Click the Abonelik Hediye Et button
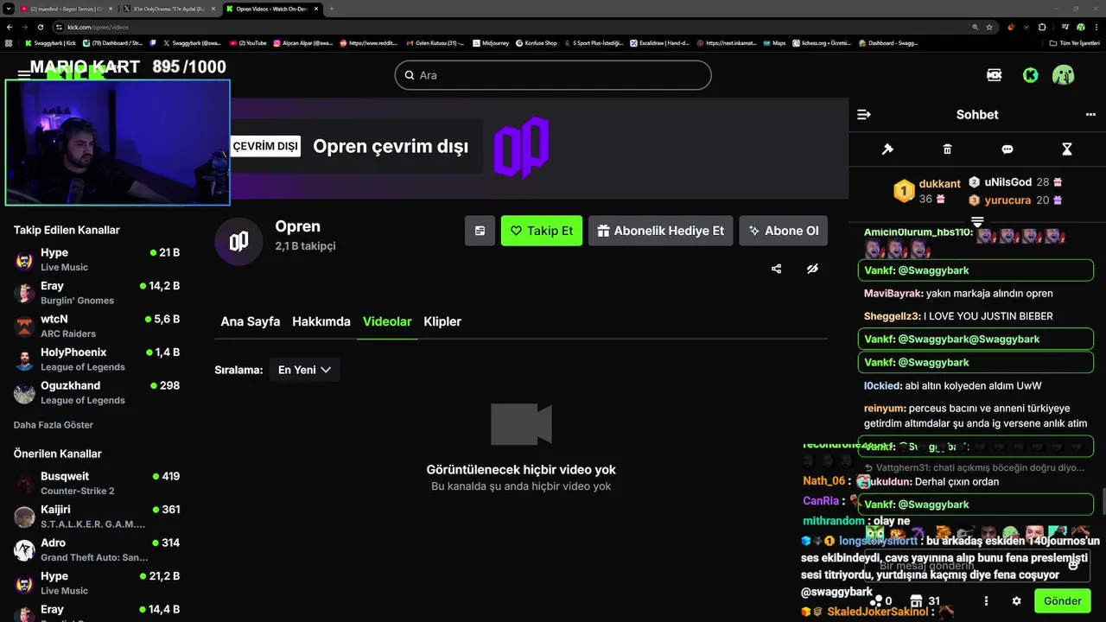This screenshot has height=622, width=1106. (x=661, y=231)
